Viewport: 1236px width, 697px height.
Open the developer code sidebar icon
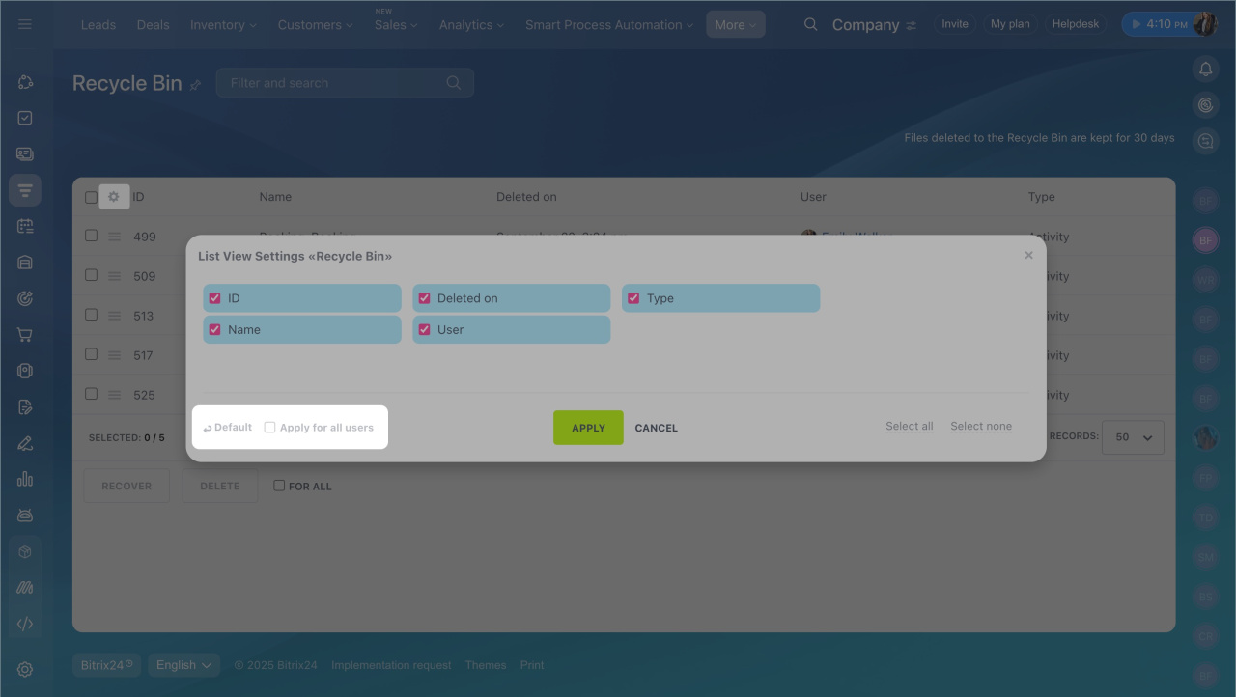25,624
